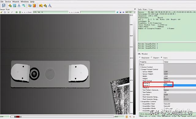Click the first main toolbar icon below File menu
196x119 pixels.
click(x=4, y=6)
